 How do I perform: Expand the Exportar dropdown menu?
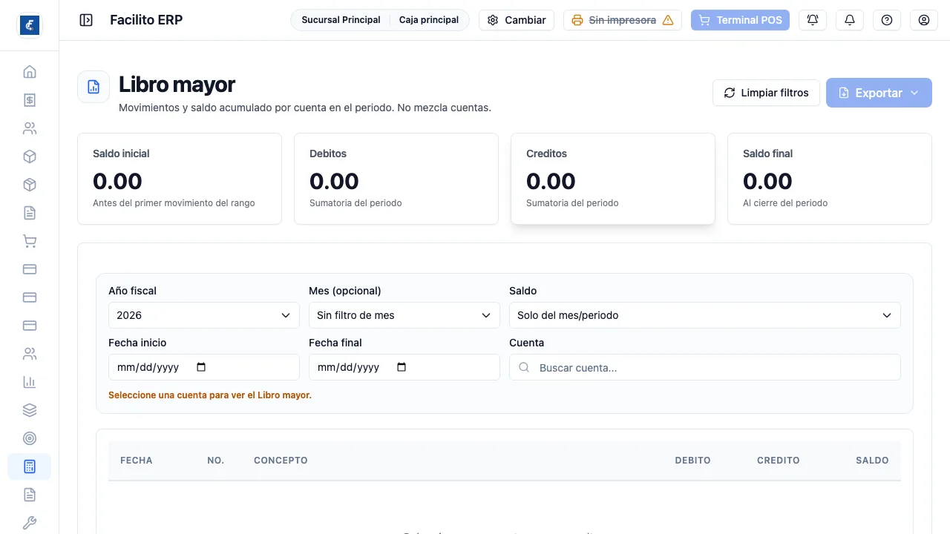879,93
